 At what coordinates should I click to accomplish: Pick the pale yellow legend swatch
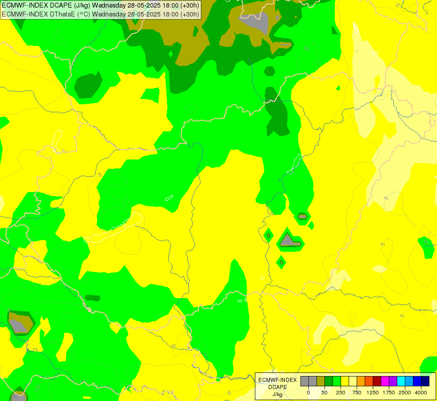pos(353,381)
